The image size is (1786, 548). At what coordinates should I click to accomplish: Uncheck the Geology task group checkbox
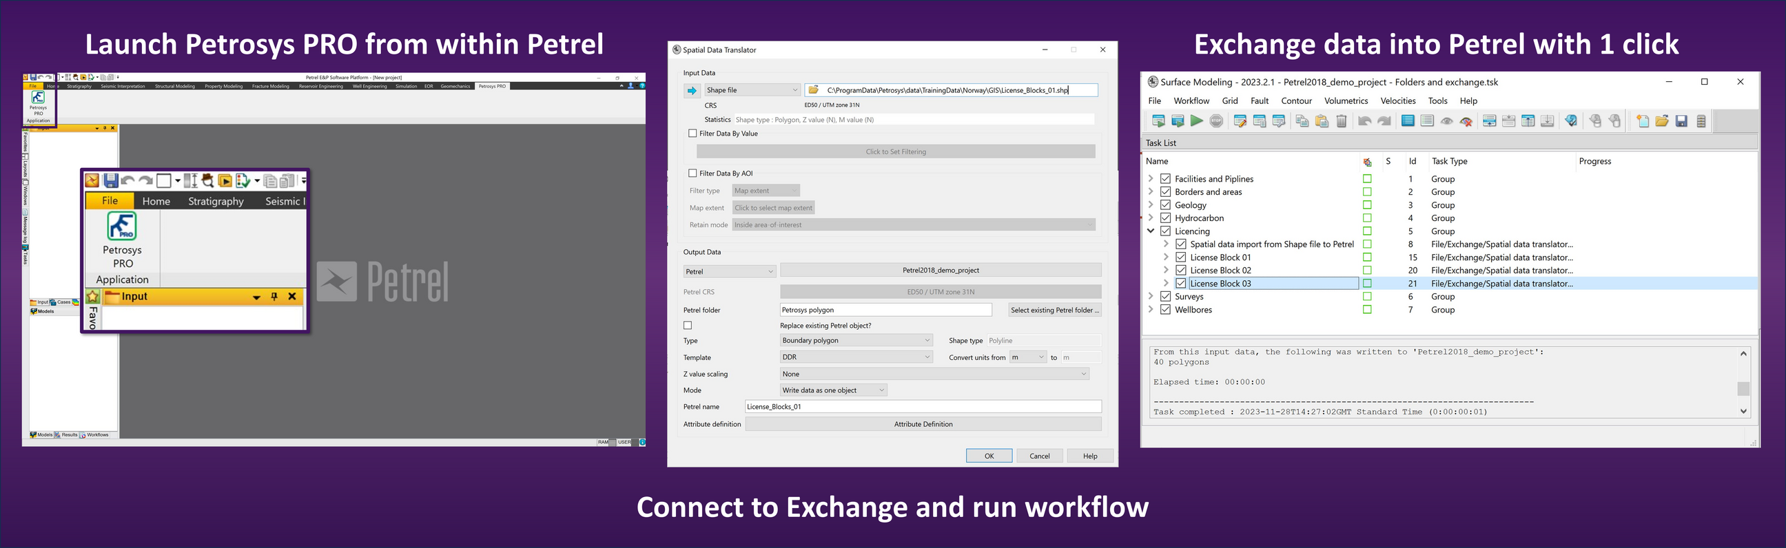point(1165,205)
